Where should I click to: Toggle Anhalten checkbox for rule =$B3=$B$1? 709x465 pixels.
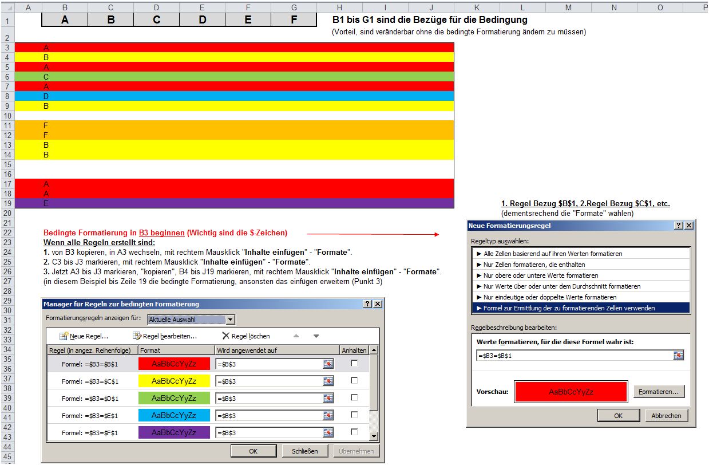(354, 363)
